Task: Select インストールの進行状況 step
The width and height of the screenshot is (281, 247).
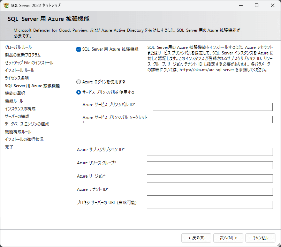Action: pyautogui.click(x=24, y=140)
